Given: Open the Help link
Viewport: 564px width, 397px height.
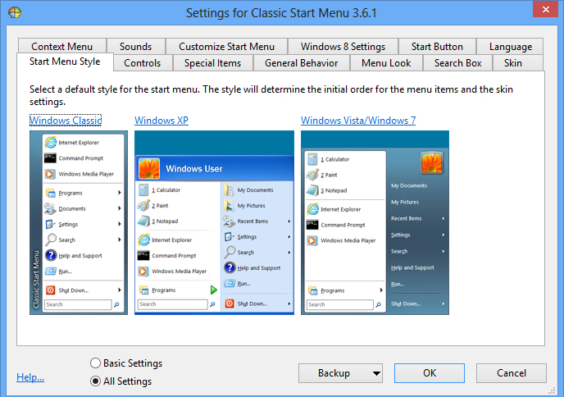Looking at the screenshot, I should click(30, 377).
